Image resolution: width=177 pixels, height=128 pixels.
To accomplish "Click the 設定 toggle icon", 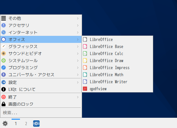I will tap(4, 82).
